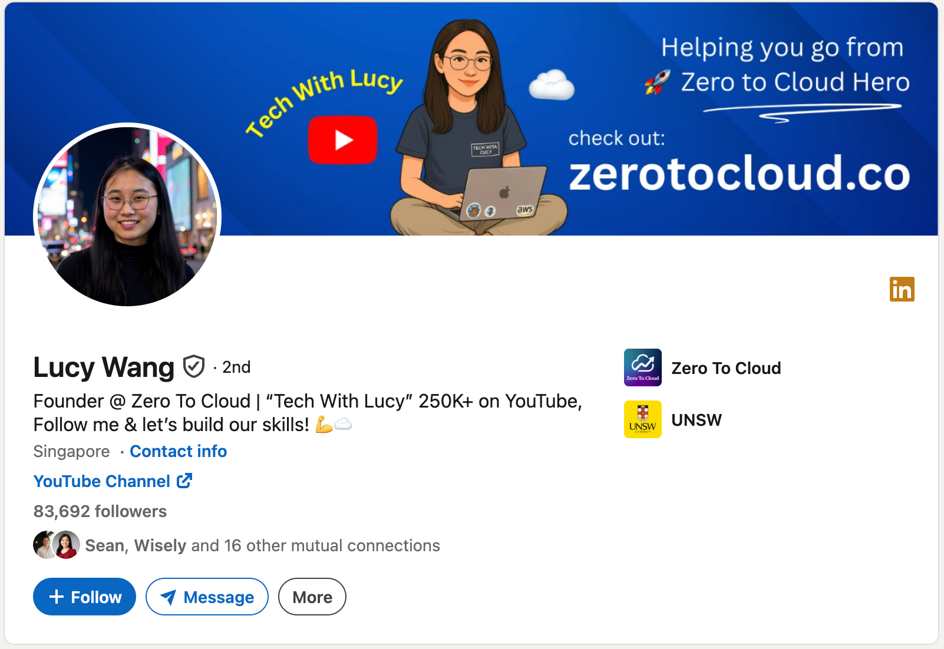944x649 pixels.
Task: Click the Follow button
Action: point(84,597)
